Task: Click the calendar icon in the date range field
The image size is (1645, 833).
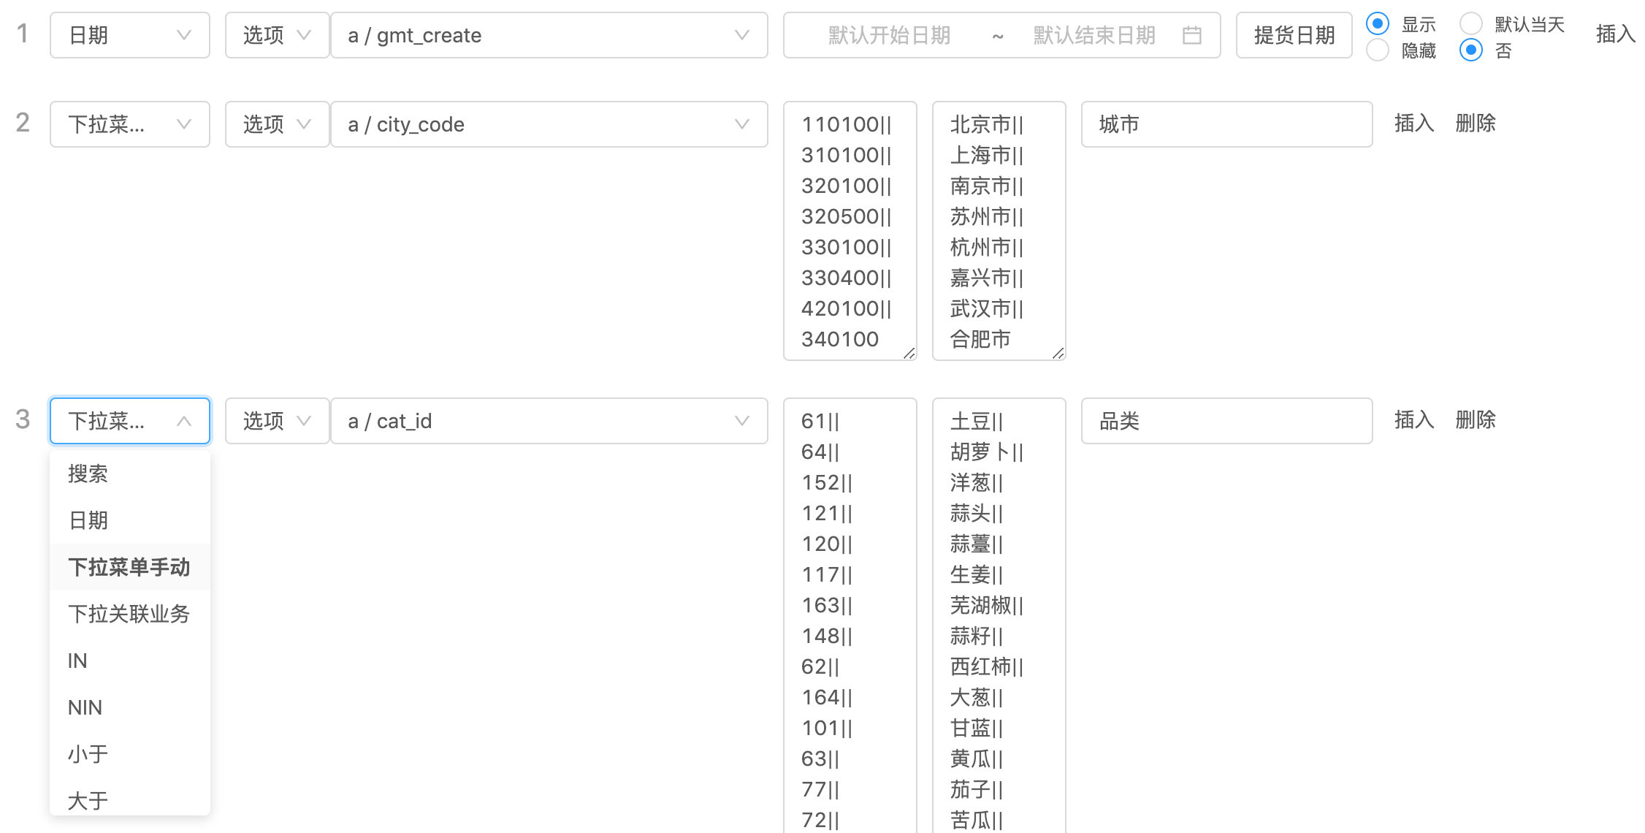Action: (1191, 35)
